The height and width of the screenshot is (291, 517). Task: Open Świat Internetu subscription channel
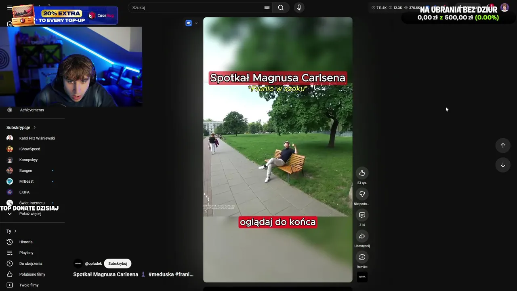click(32, 203)
